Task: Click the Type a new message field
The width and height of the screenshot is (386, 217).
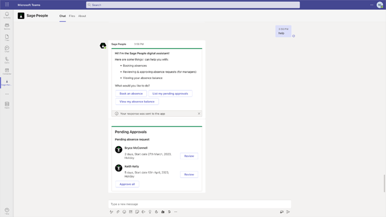Action: 200,204
